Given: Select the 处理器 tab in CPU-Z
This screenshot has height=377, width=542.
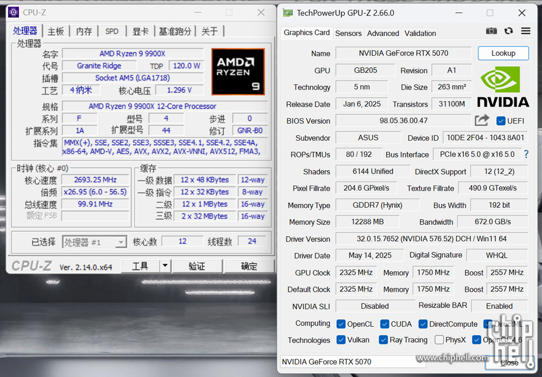Looking at the screenshot, I should point(25,31).
